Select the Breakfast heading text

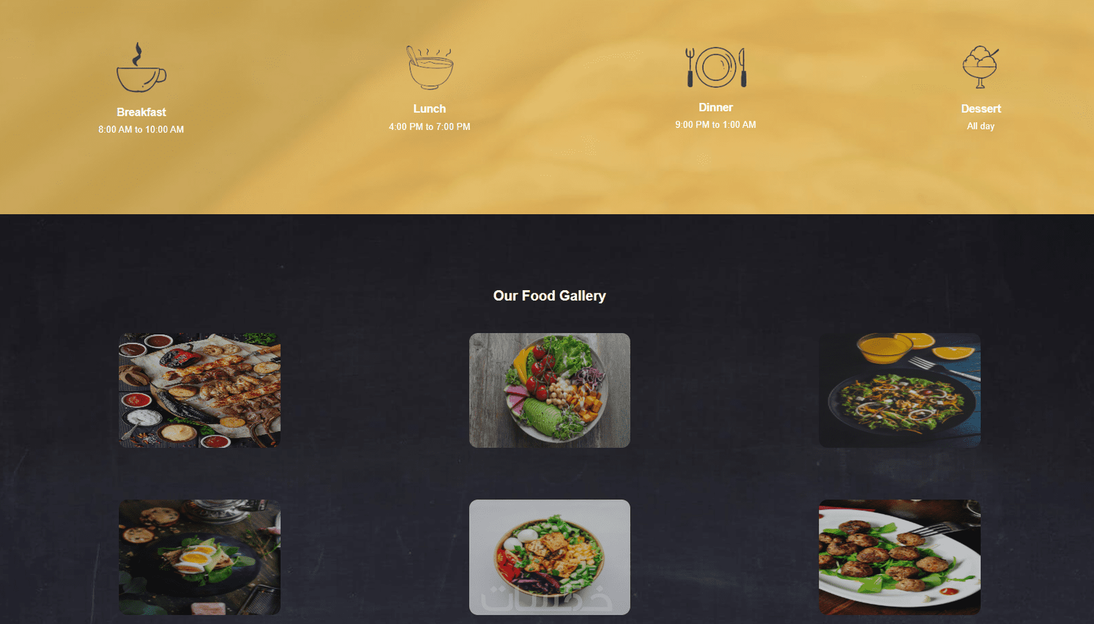[x=141, y=112]
